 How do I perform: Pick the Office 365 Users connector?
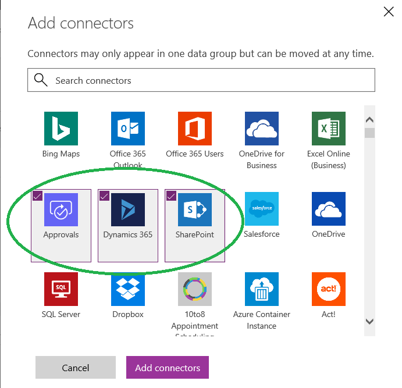195,129
